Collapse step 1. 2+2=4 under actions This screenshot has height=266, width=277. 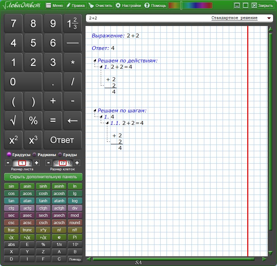(x=101, y=67)
